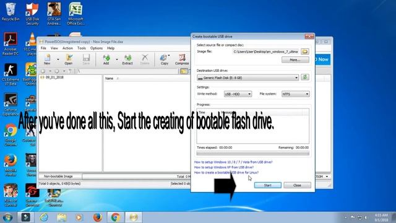This screenshot has width=396, height=223.
Task: Click the More... button
Action: (295, 60)
